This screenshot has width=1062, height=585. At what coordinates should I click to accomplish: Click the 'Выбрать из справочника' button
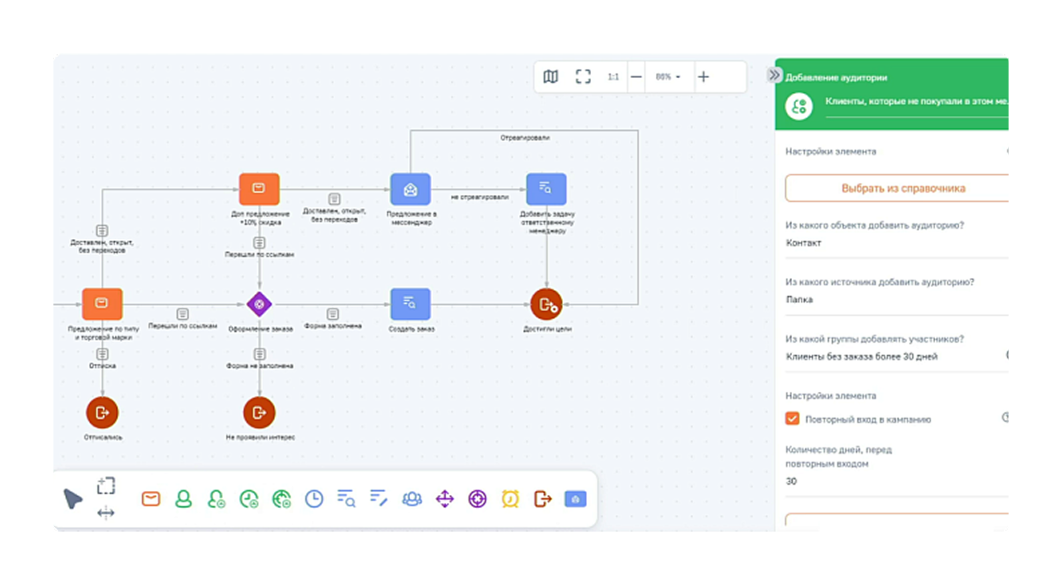tap(897, 188)
